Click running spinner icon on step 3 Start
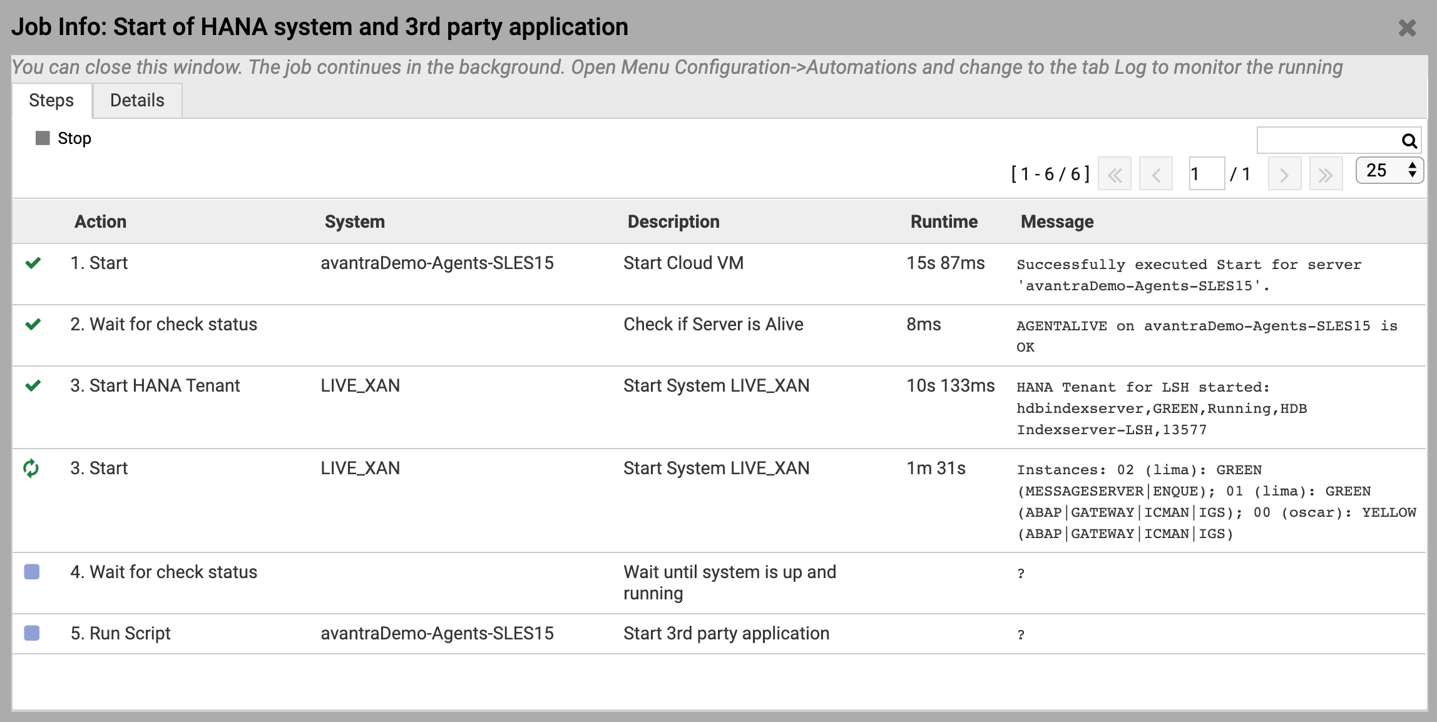Image resolution: width=1437 pixels, height=722 pixels. tap(31, 468)
